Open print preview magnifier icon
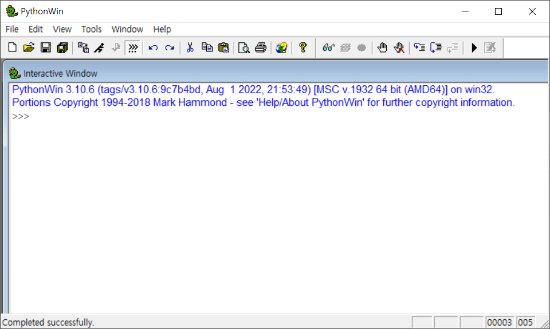The width and height of the screenshot is (550, 329). point(244,47)
